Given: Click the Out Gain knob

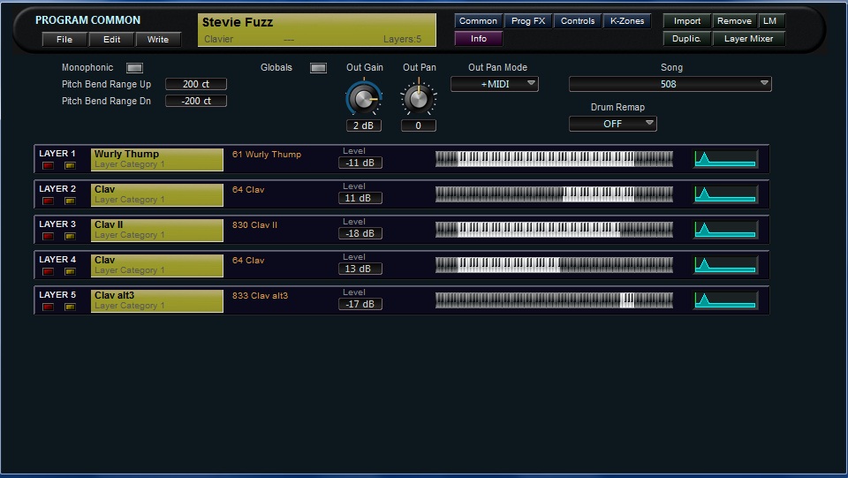Looking at the screenshot, I should pos(363,98).
